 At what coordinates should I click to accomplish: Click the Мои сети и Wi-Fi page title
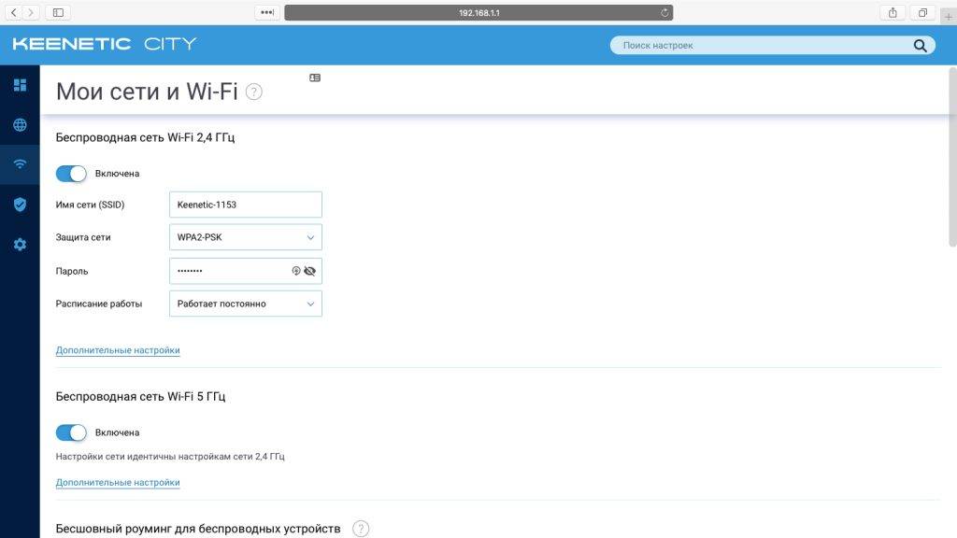pyautogui.click(x=147, y=92)
